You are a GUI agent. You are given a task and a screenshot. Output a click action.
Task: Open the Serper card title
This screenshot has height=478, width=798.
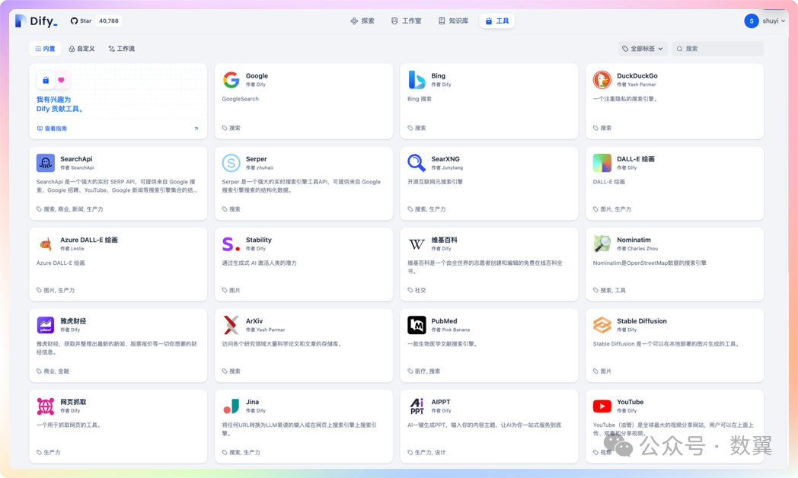pyautogui.click(x=256, y=158)
